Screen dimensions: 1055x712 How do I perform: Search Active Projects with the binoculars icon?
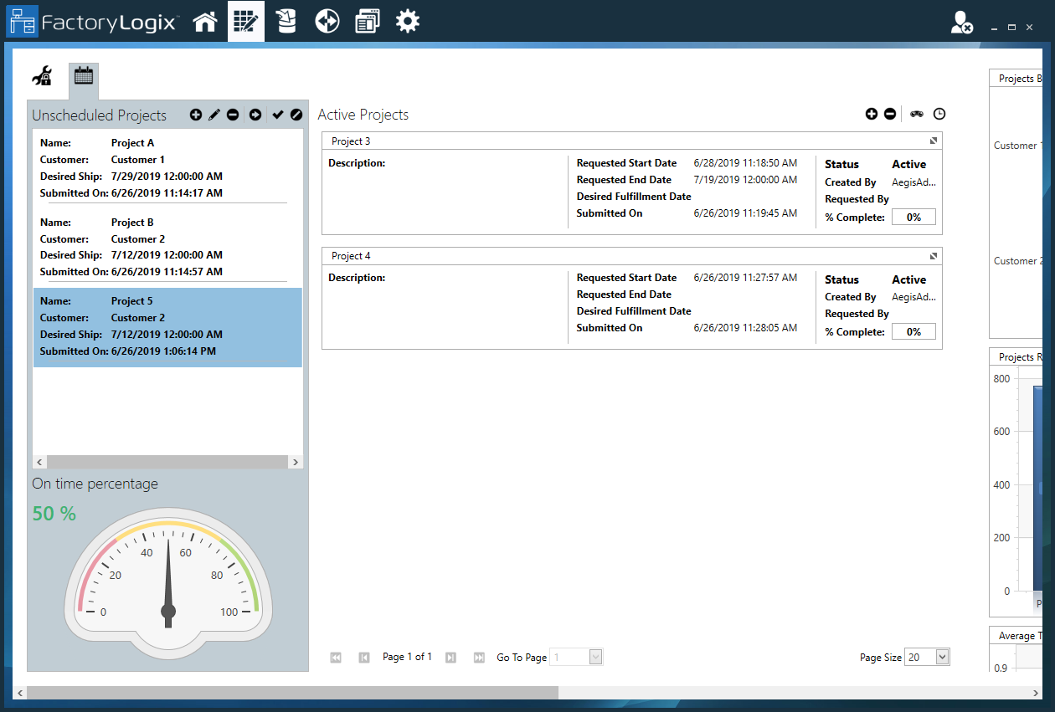click(x=916, y=114)
